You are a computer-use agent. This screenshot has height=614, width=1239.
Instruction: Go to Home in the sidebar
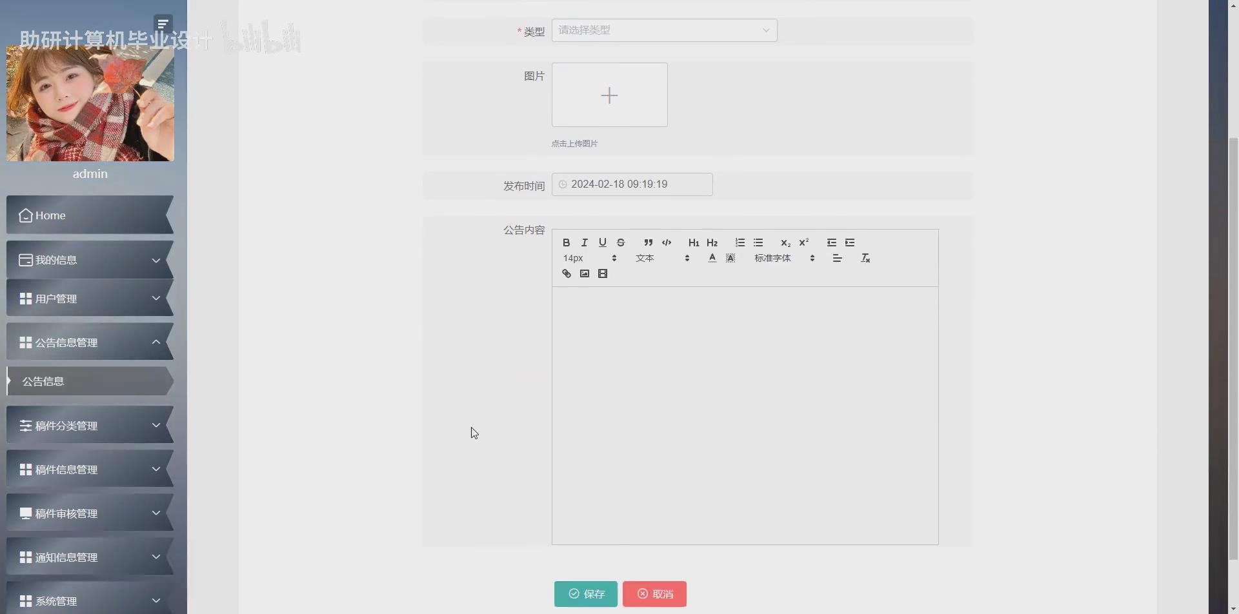[50, 215]
